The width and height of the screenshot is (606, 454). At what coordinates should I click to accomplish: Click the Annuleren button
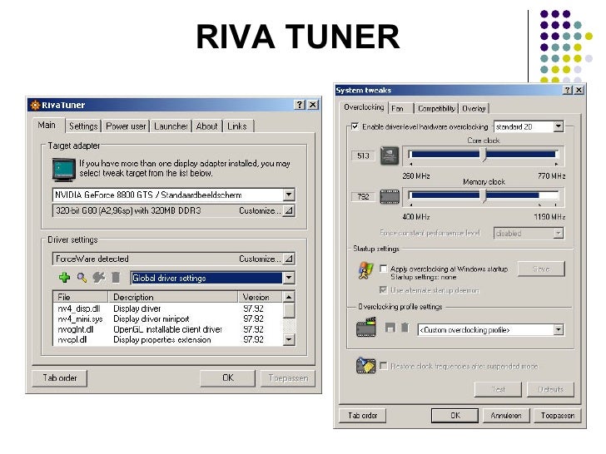[506, 416]
